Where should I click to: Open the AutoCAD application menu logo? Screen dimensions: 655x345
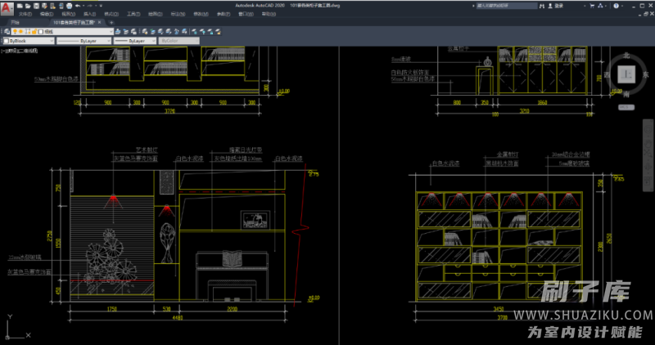pyautogui.click(x=7, y=7)
